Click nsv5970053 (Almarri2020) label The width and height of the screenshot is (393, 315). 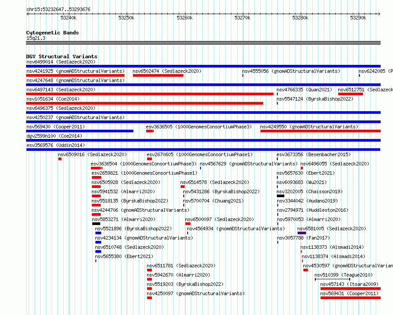[309, 219]
